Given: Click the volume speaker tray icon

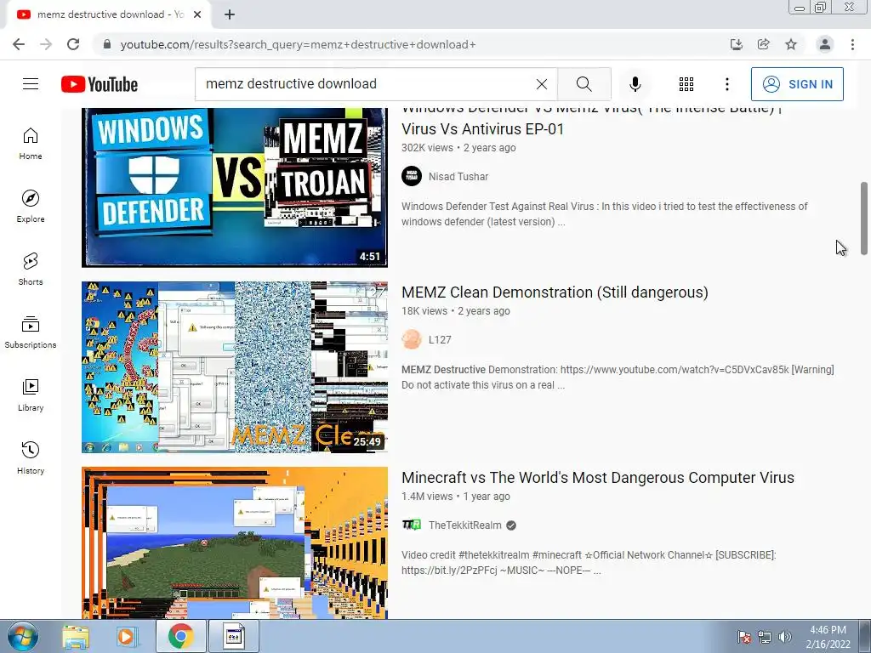Looking at the screenshot, I should coord(785,637).
